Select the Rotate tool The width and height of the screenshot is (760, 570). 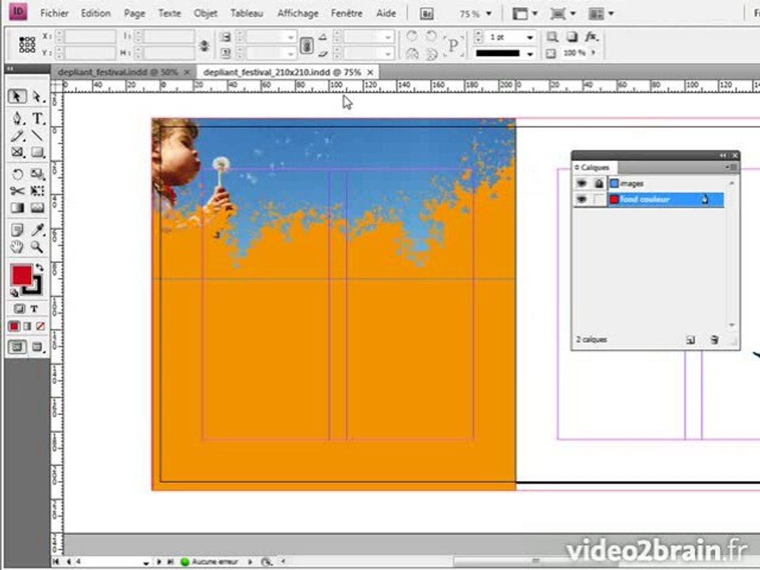click(x=17, y=174)
